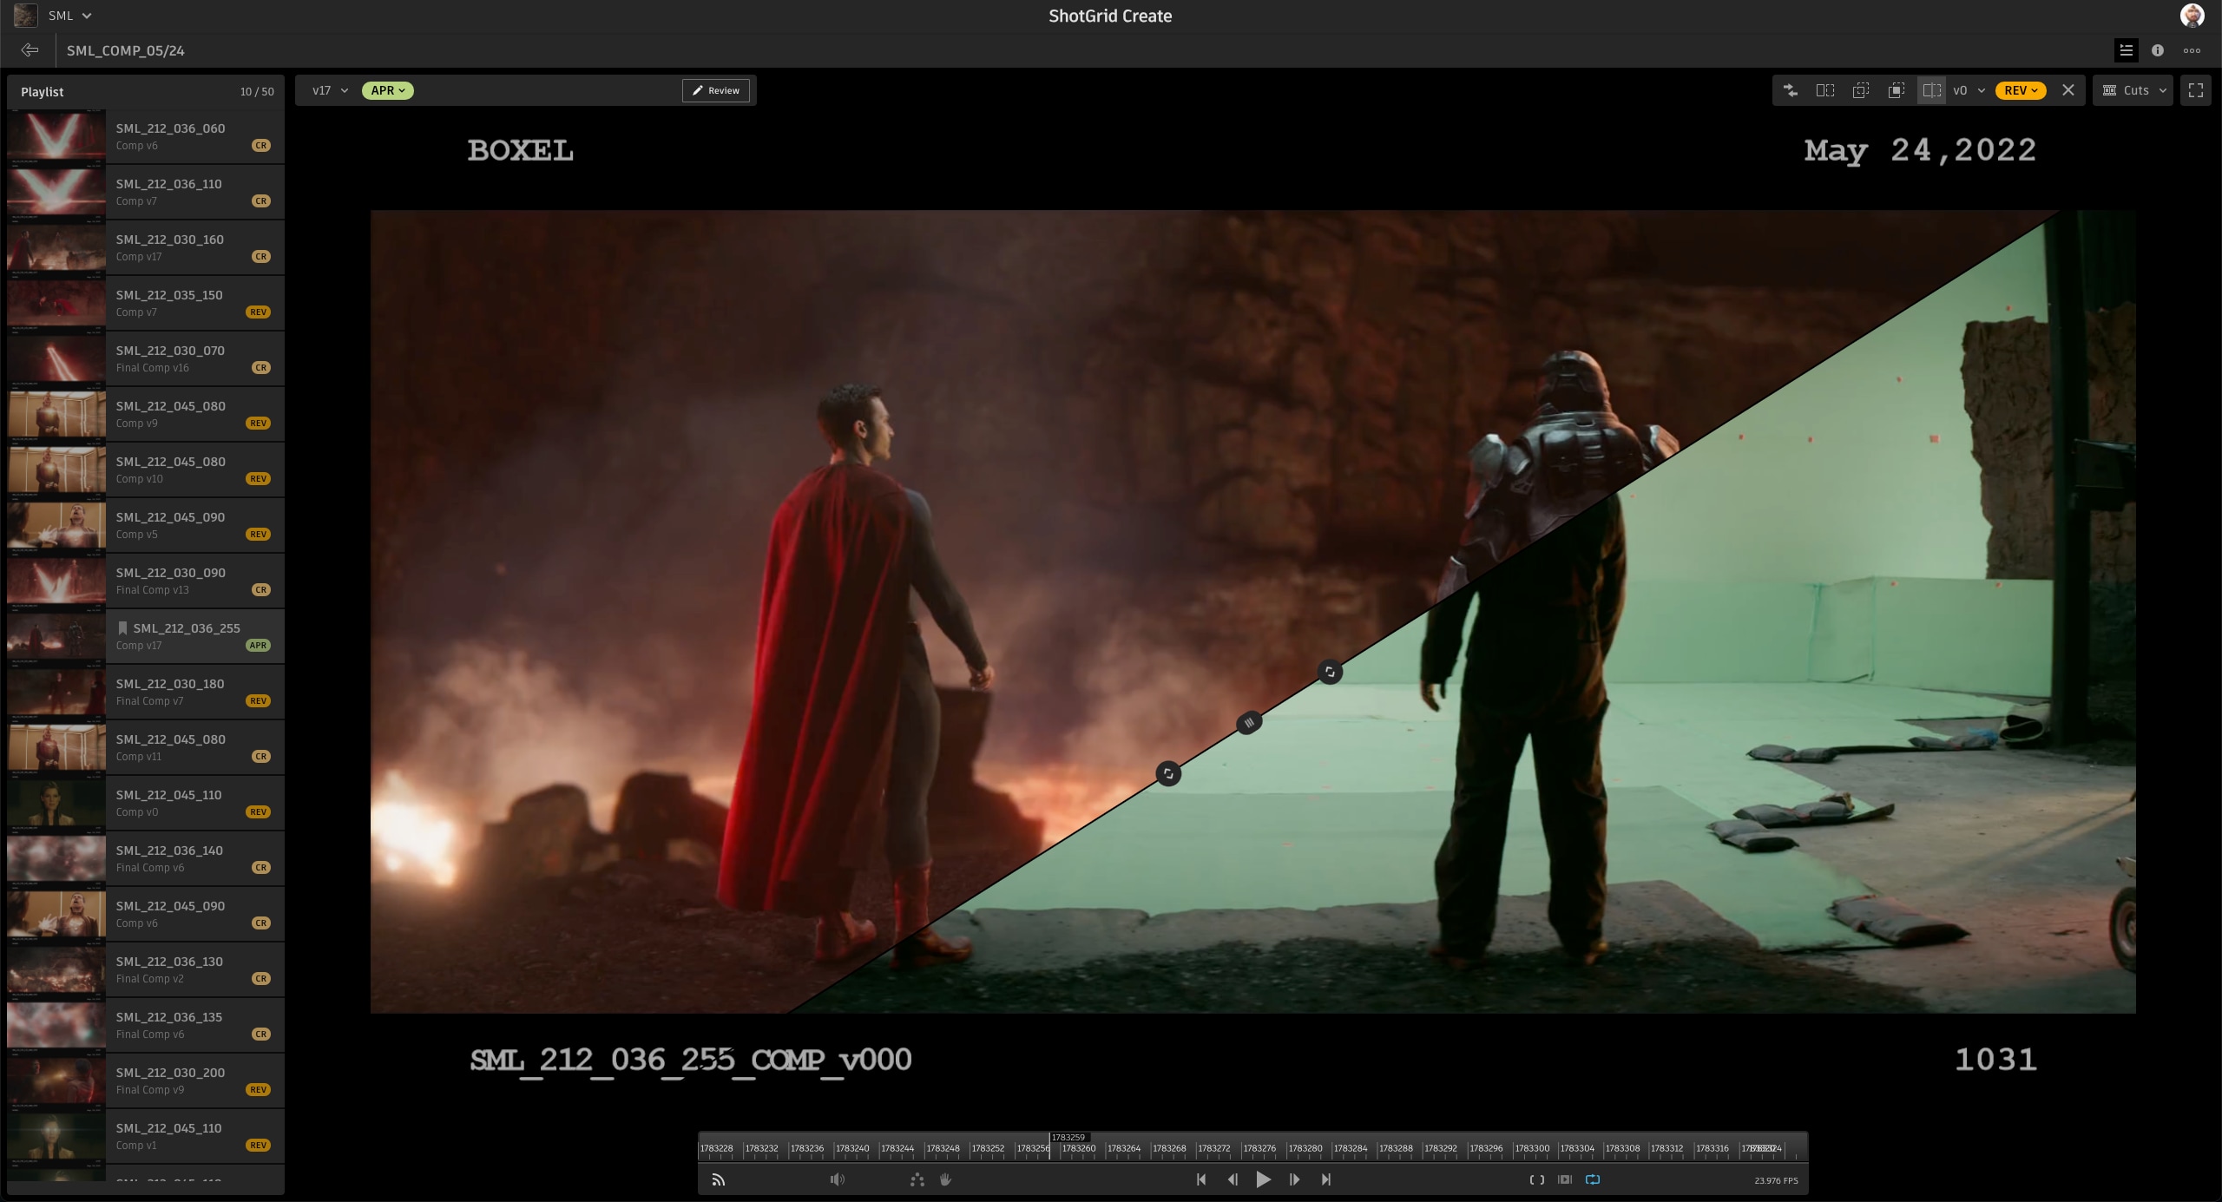Open the SML project menu
This screenshot has height=1202, width=2222.
click(68, 16)
